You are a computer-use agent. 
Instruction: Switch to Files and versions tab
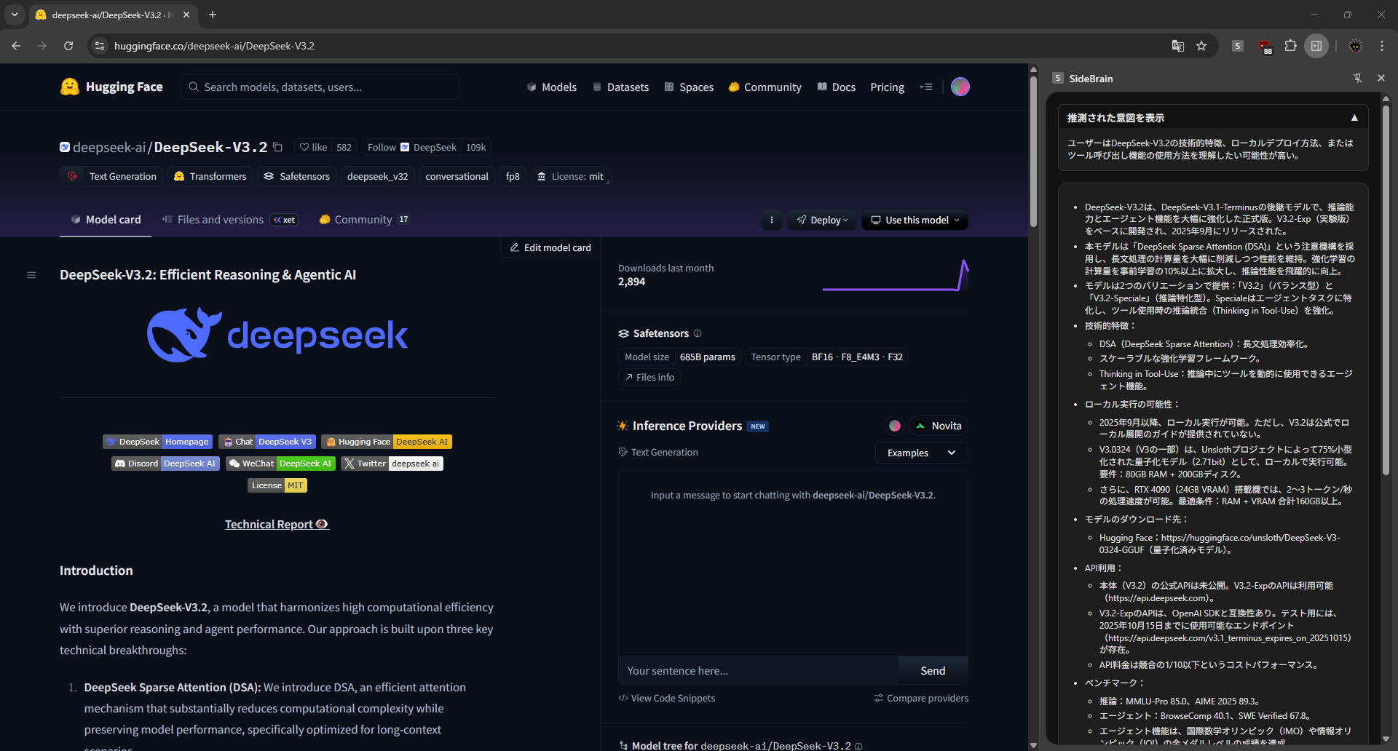pyautogui.click(x=220, y=220)
